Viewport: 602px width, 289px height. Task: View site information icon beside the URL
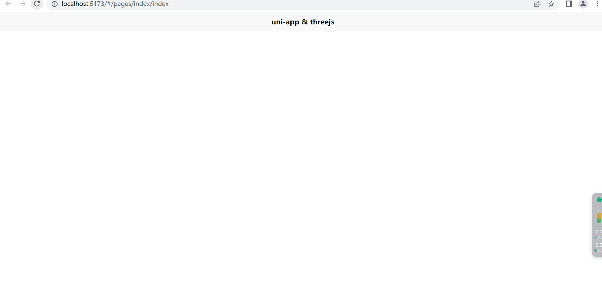tap(54, 4)
